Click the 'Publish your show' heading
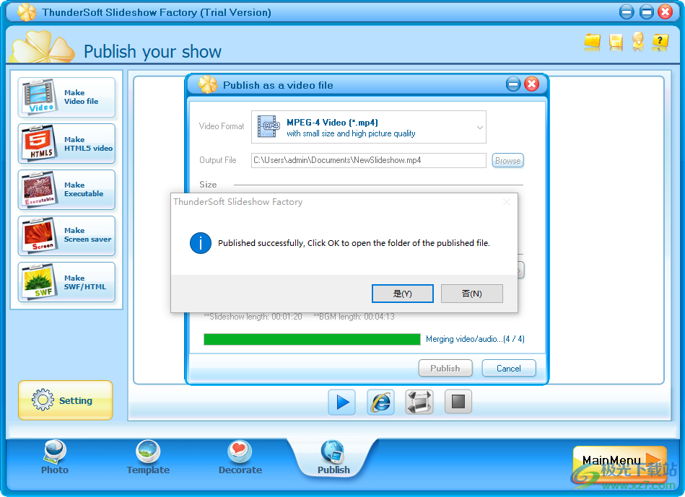 (152, 51)
